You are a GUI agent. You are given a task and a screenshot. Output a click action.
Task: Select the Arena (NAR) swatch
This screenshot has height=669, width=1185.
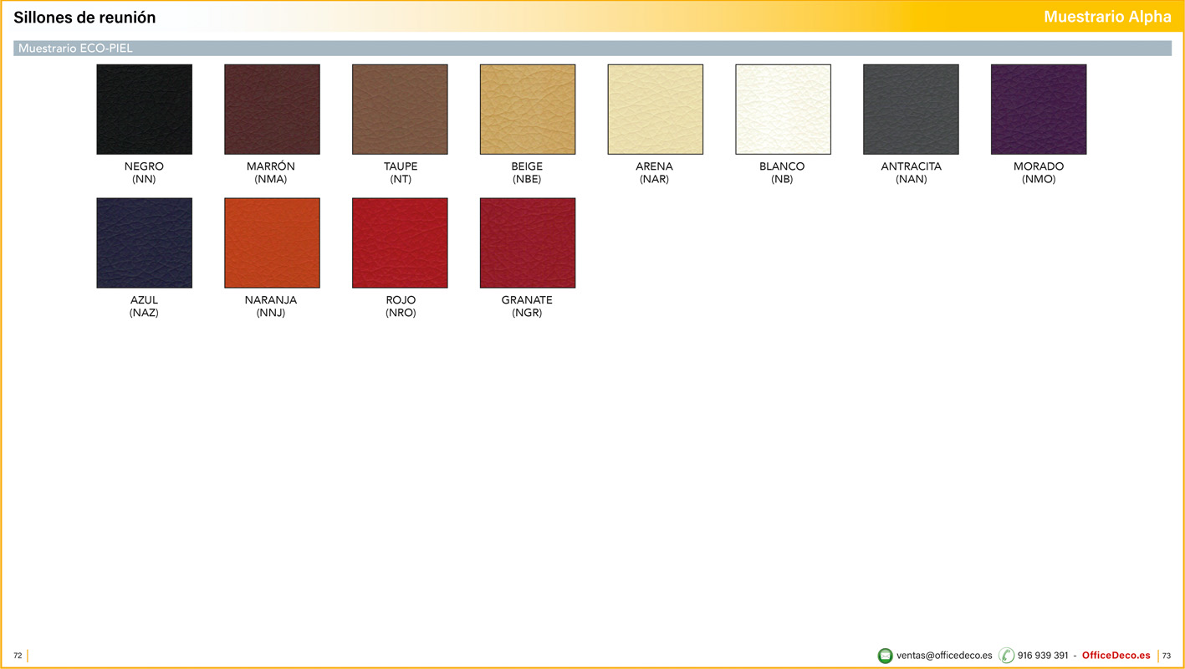click(x=655, y=110)
